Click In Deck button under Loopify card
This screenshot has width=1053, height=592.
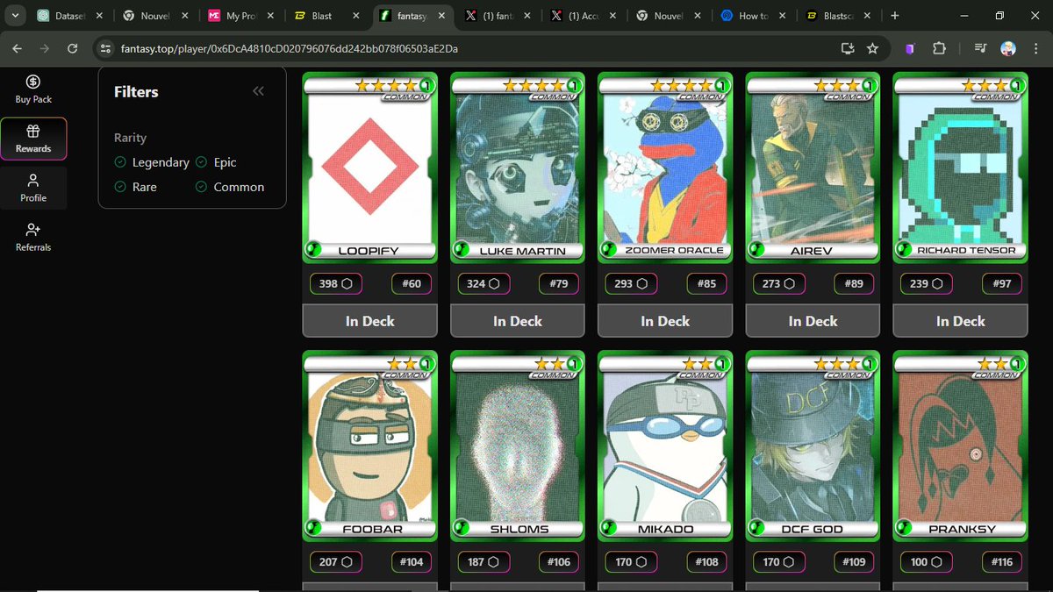369,321
